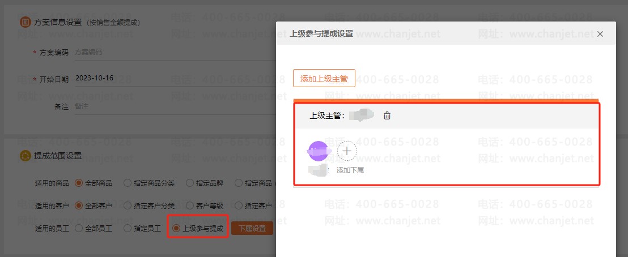Choose 指定客户分类 radio option

click(128, 205)
